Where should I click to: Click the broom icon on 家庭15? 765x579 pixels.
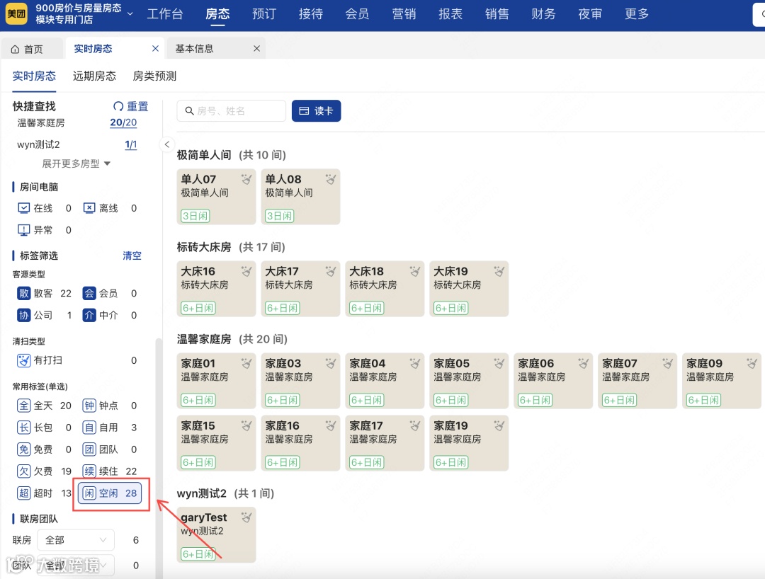point(246,425)
